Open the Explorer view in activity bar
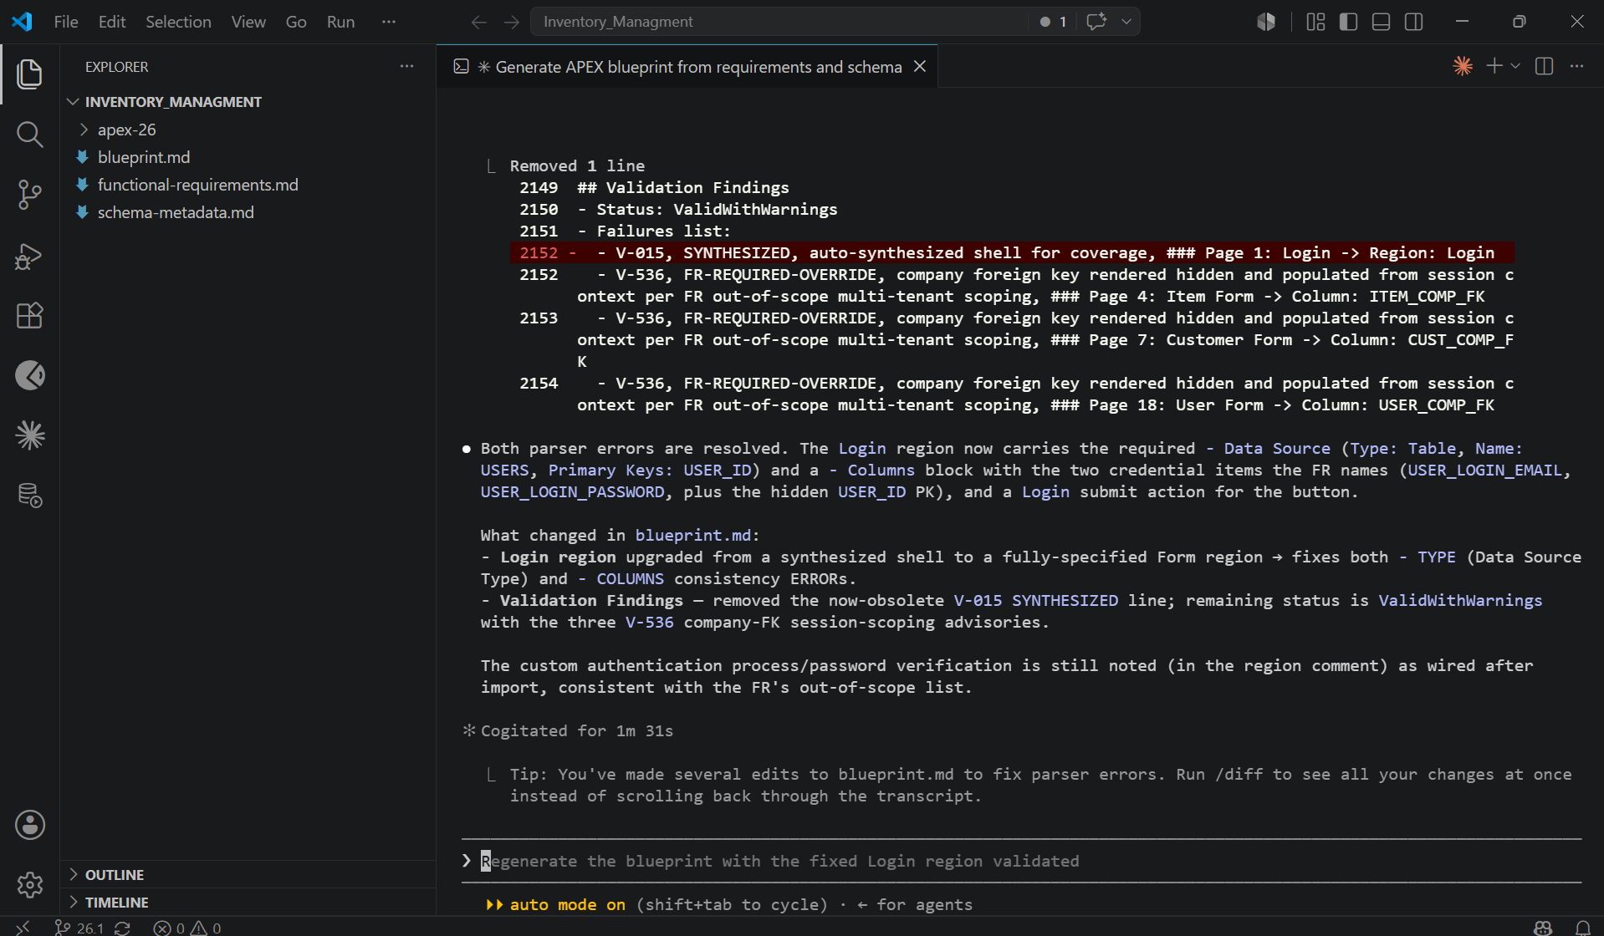Viewport: 1604px width, 936px height. coord(30,74)
